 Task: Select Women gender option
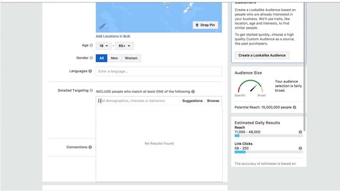(131, 58)
